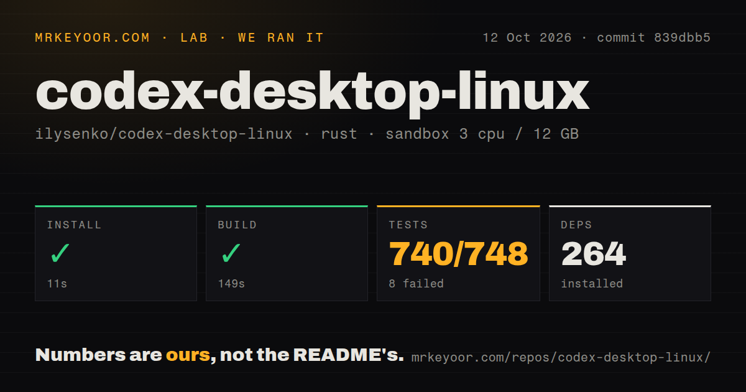The height and width of the screenshot is (392, 746).
Task: Select the '12 Oct 2026 · commit 839dbb5' text
Action: tap(596, 38)
